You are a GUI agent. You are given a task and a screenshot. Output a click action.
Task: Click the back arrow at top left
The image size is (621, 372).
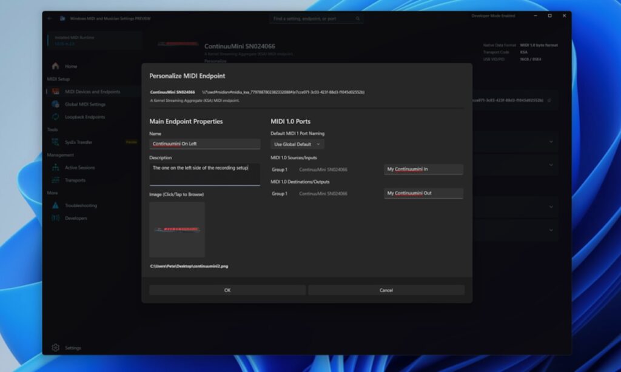point(49,18)
